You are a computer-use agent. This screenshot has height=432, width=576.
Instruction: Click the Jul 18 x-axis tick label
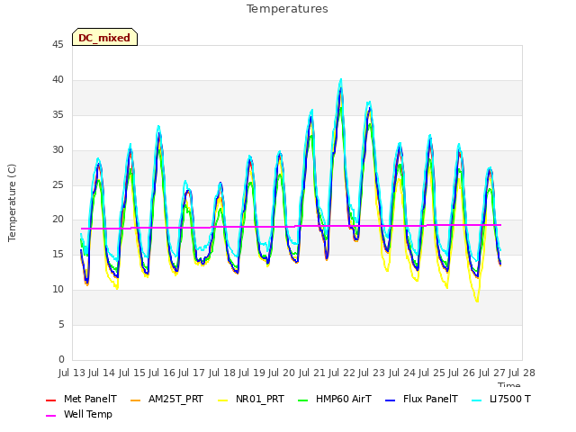tap(222, 373)
